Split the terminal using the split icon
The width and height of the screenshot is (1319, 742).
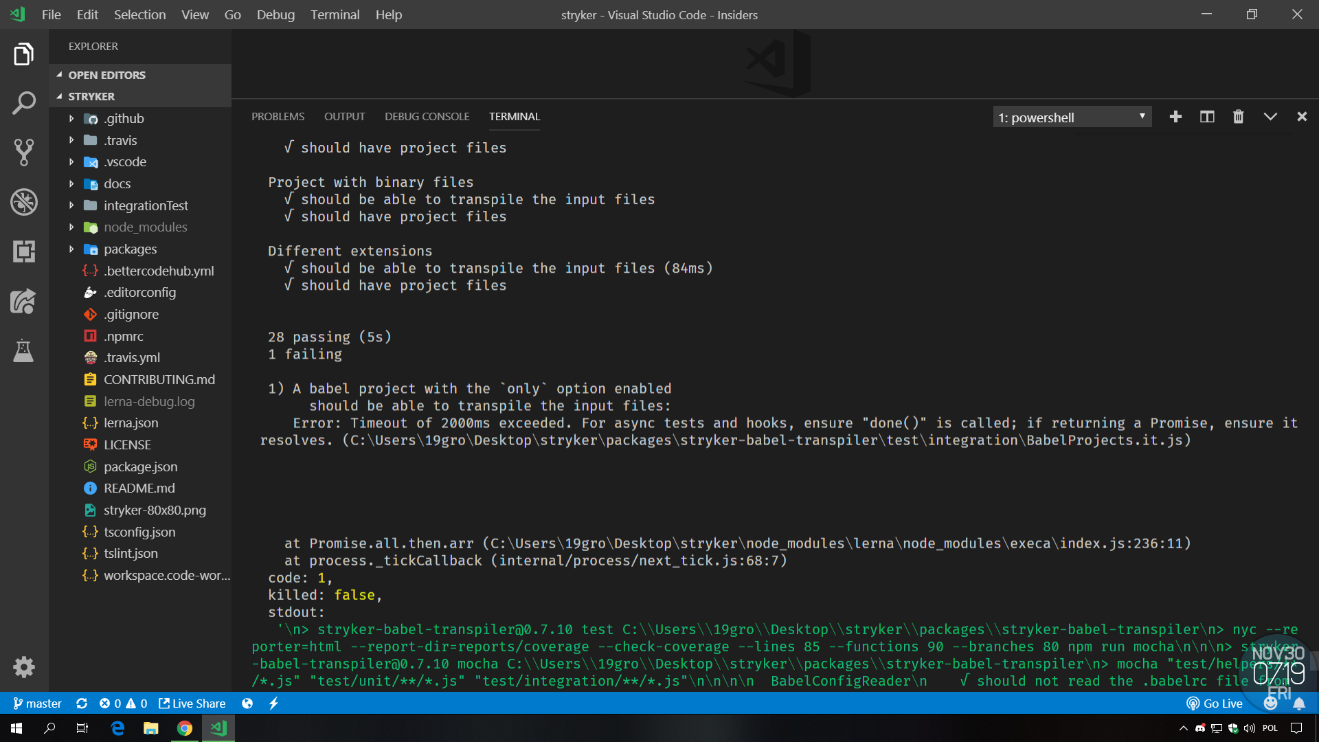pos(1207,117)
